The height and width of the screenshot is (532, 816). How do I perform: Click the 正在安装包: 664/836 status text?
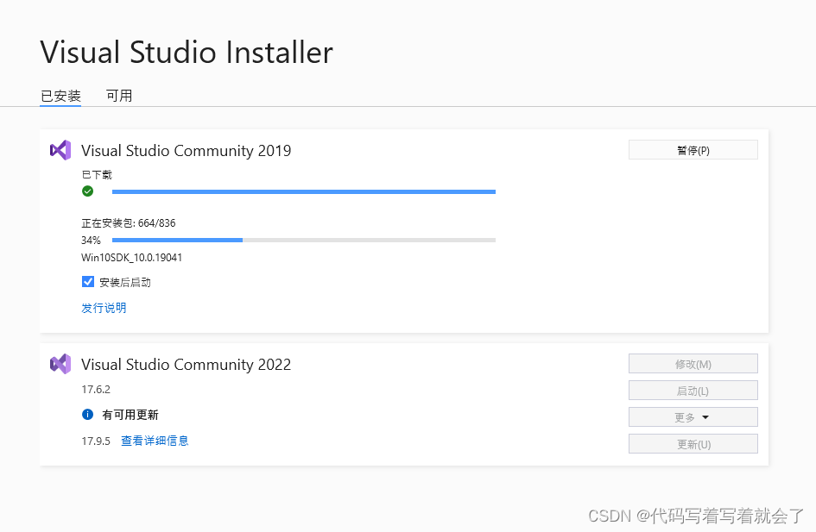click(x=129, y=222)
